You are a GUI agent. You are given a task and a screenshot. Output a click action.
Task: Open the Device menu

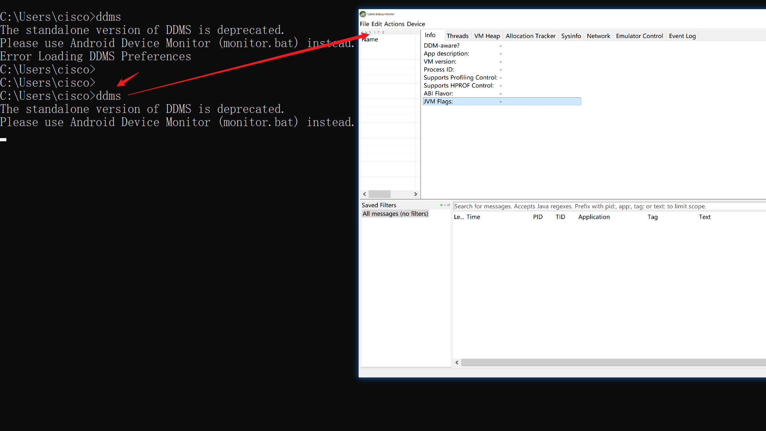pos(416,24)
